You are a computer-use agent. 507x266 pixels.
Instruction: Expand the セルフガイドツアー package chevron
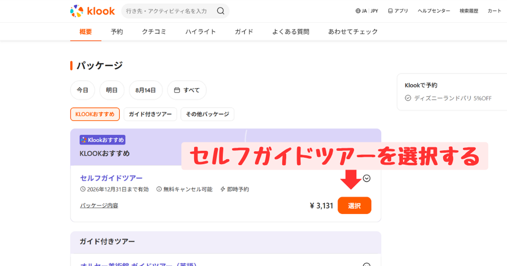[366, 178]
